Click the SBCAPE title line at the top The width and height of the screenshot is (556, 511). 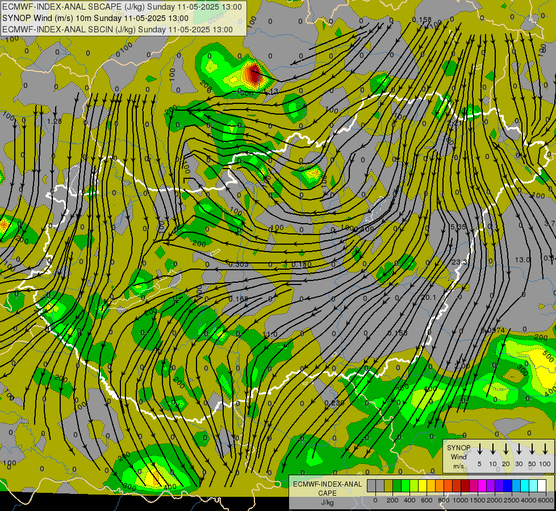click(122, 7)
